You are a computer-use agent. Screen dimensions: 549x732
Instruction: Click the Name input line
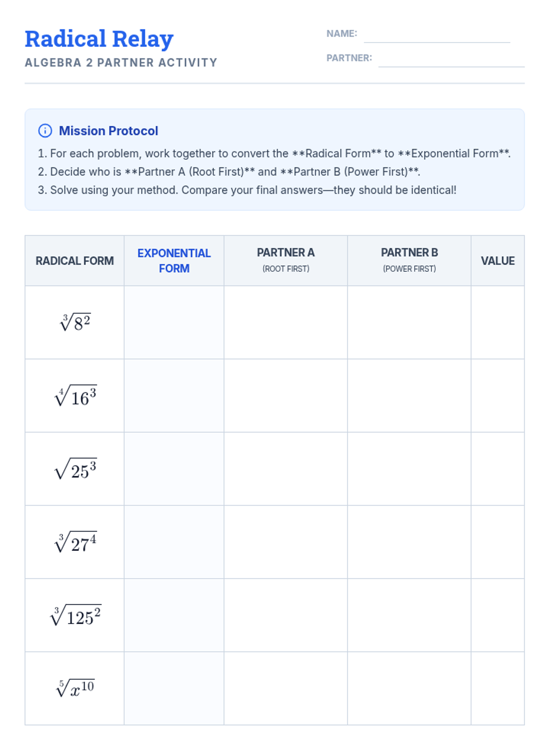click(x=436, y=36)
